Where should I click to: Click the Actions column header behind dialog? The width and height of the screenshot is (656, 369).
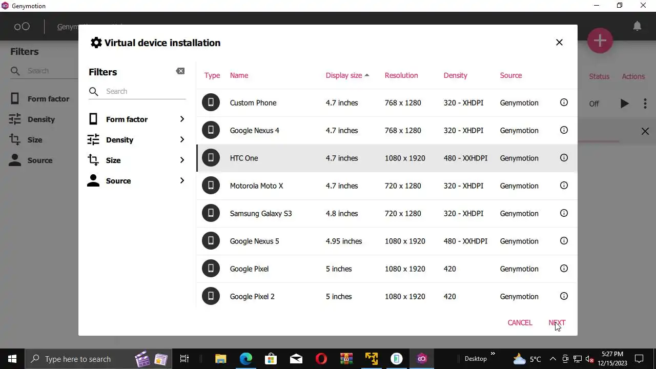[633, 76]
